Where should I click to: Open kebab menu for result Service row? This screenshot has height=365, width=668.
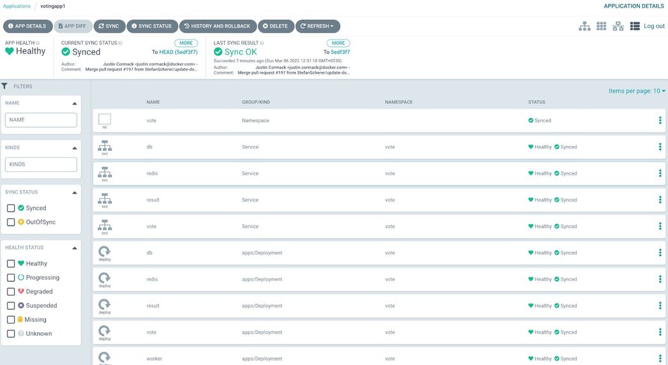(x=660, y=199)
